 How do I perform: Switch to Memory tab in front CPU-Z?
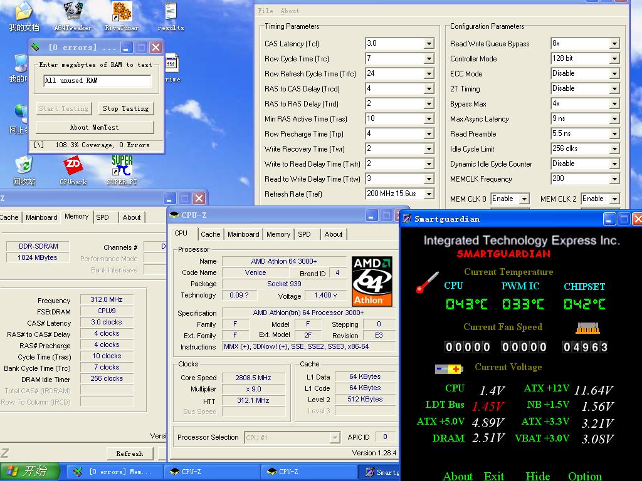(x=278, y=234)
